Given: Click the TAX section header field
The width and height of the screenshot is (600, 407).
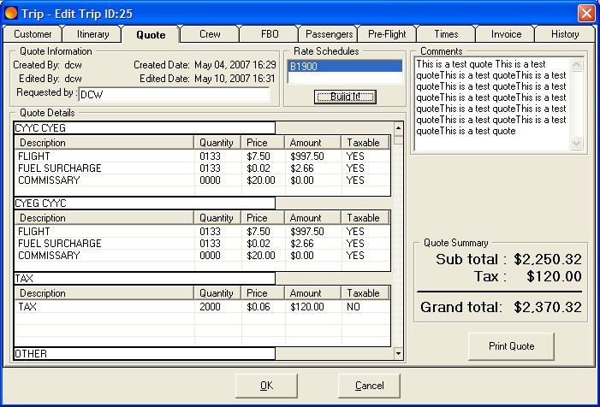Looking at the screenshot, I should pos(145,279).
